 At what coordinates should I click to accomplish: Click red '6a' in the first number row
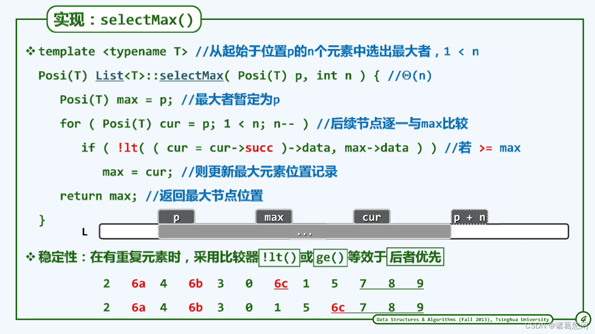click(x=138, y=284)
